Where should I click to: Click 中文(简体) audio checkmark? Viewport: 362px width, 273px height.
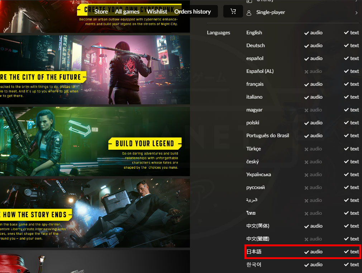click(x=306, y=227)
